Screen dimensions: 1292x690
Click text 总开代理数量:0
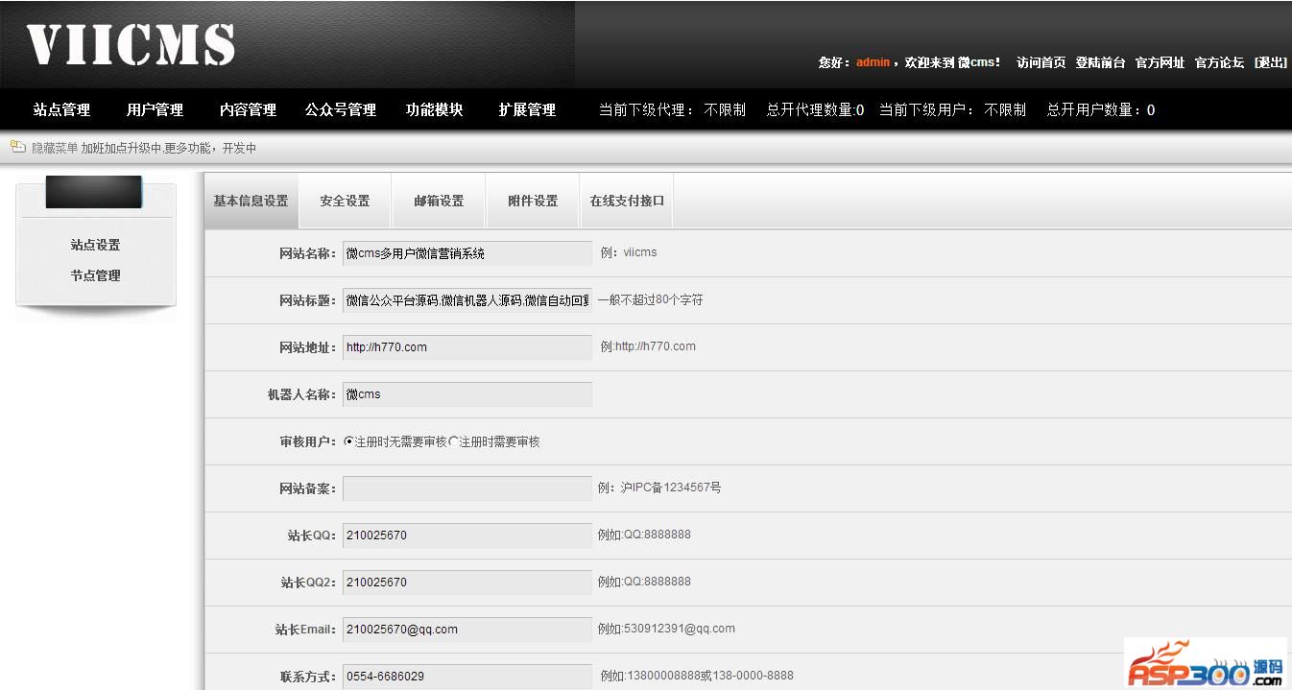tap(815, 110)
